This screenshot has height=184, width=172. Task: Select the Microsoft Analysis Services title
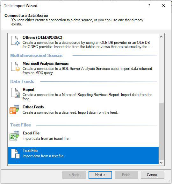tap(46, 64)
